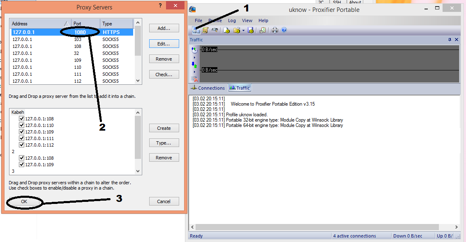Create a new profile via toolbar icon

click(x=227, y=30)
